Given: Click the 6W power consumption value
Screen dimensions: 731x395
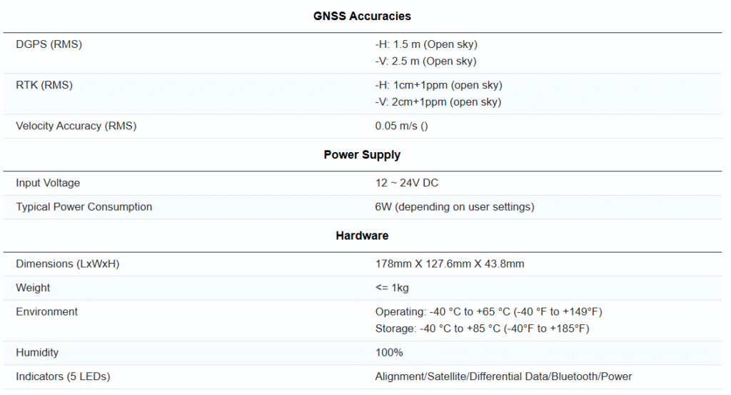Looking at the screenshot, I should [455, 206].
